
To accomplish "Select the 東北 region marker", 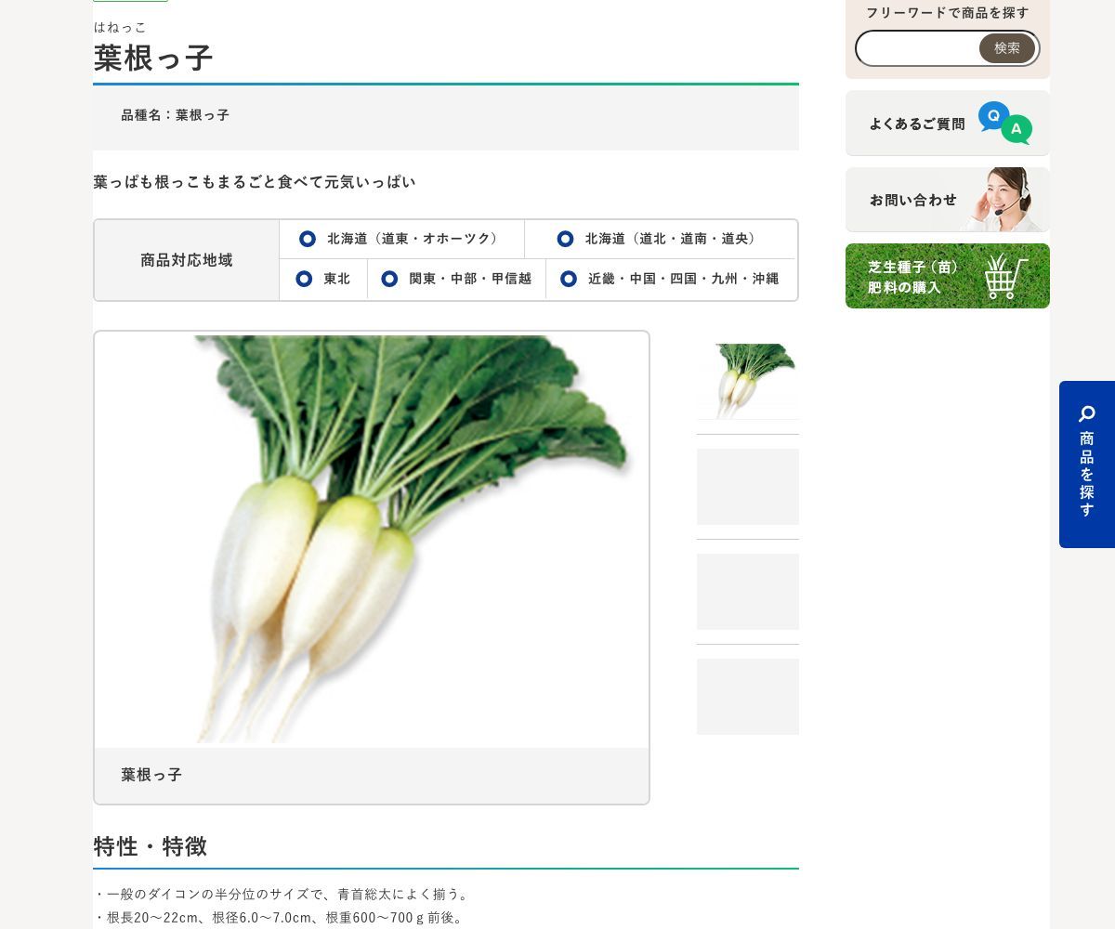I will 304,279.
